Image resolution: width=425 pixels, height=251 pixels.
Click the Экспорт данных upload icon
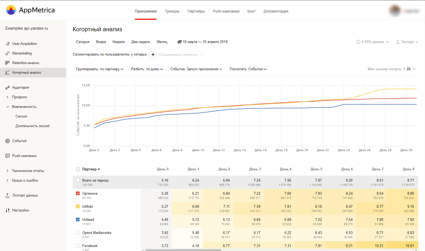pyautogui.click(x=7, y=195)
